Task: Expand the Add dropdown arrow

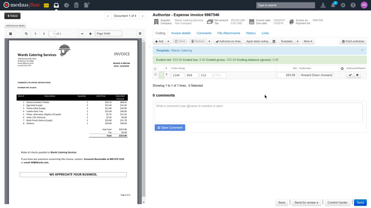Action: coord(168,41)
